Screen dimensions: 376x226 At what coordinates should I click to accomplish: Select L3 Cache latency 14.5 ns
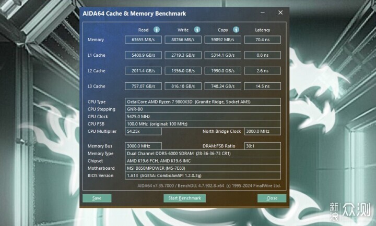(263, 86)
